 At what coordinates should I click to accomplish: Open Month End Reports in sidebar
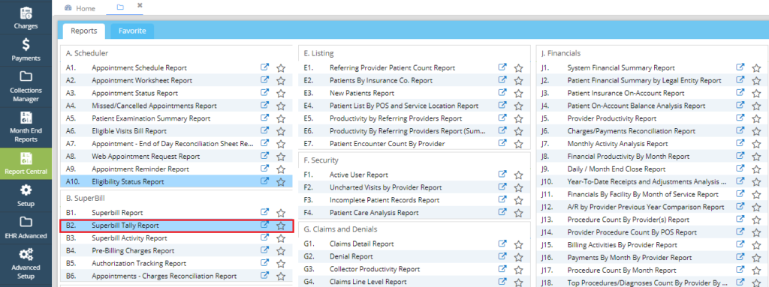coord(26,127)
